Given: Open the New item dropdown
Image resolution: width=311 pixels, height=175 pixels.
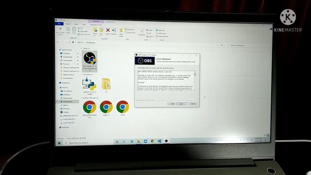Looking at the screenshot, I should point(130,30).
